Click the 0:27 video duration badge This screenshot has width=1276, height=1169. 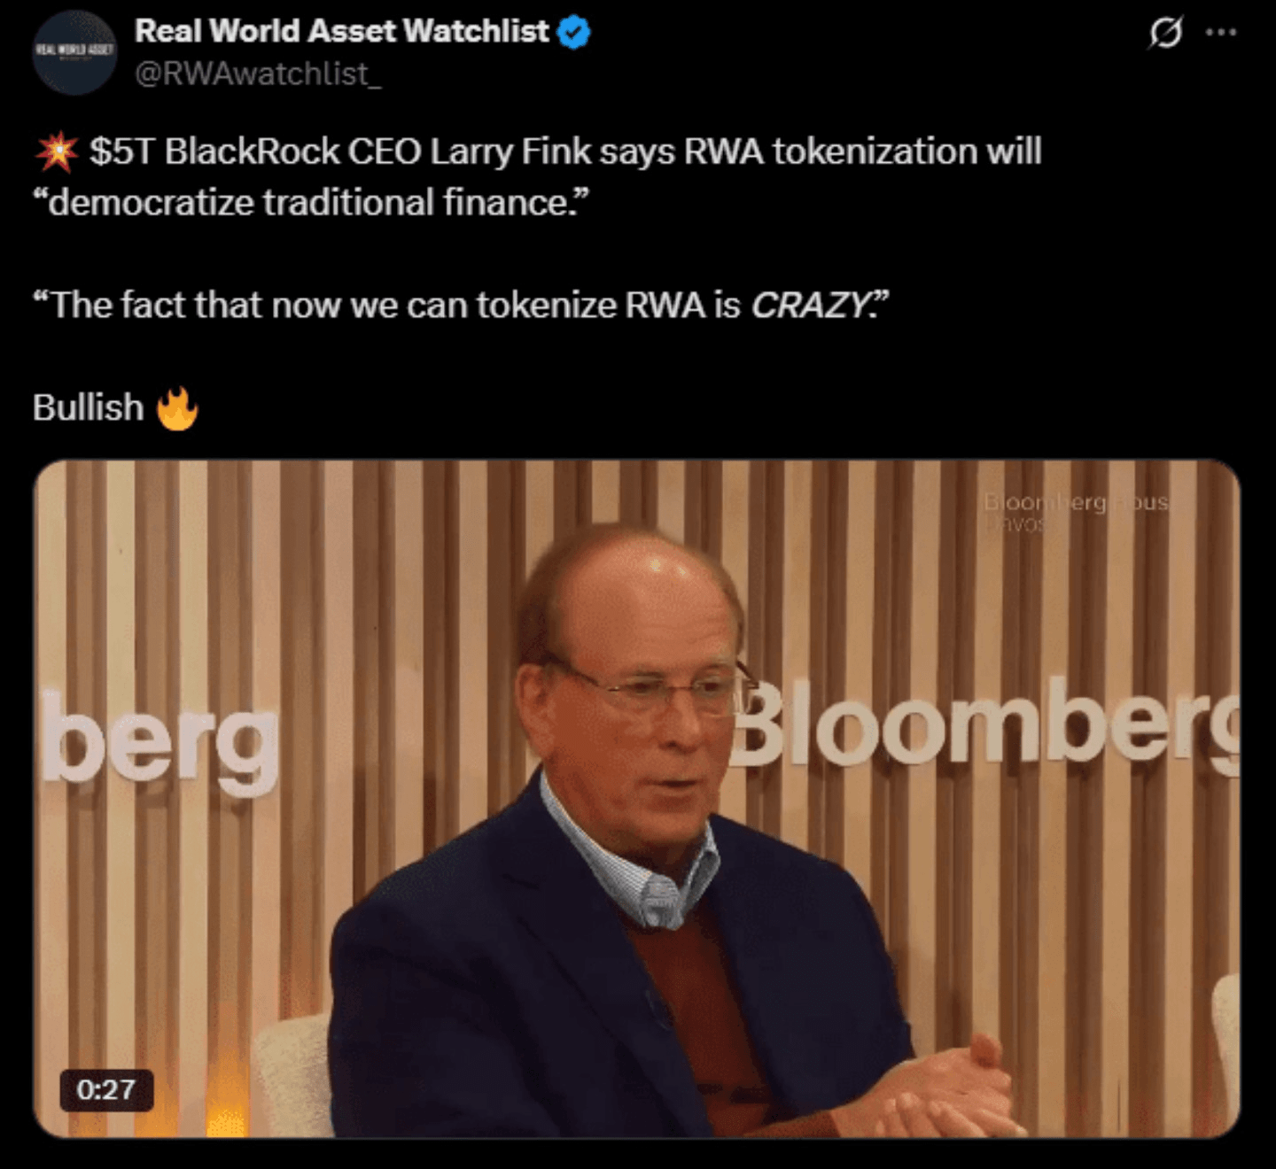tap(106, 1089)
